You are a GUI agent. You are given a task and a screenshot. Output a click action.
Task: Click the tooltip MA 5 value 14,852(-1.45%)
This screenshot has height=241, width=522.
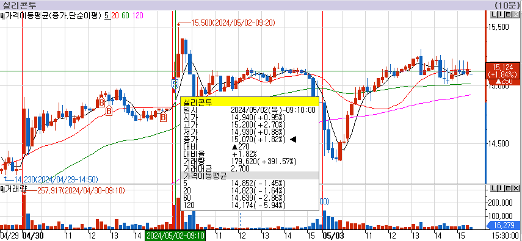click(x=258, y=184)
